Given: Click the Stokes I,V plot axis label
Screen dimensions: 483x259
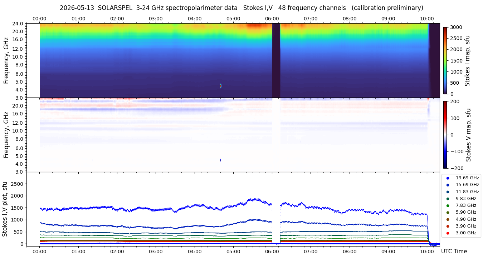Looking at the screenshot, I should tap(5, 209).
